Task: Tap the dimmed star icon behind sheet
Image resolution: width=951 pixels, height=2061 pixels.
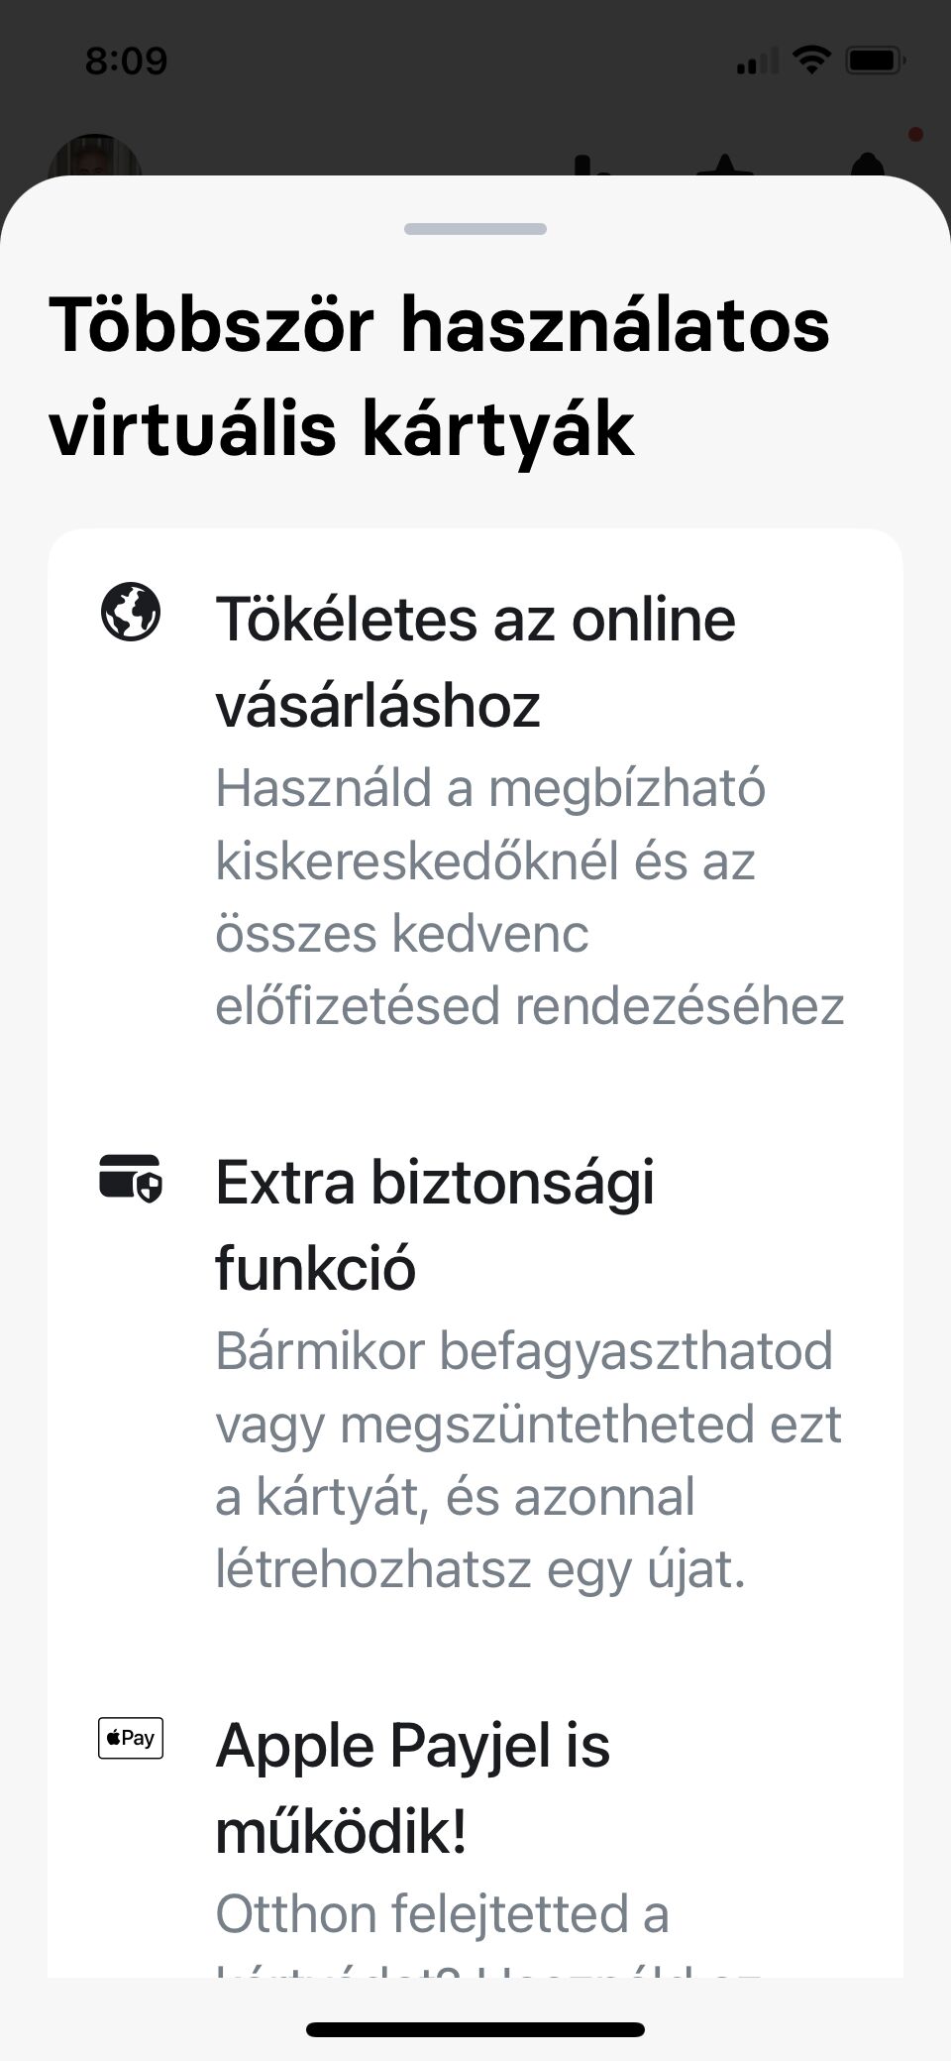Action: pos(727,166)
